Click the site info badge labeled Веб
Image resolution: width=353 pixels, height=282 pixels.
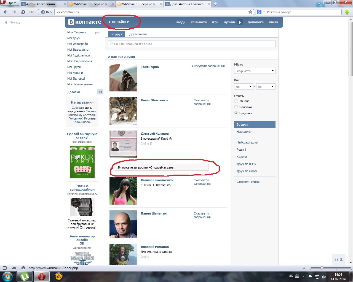pos(46,12)
